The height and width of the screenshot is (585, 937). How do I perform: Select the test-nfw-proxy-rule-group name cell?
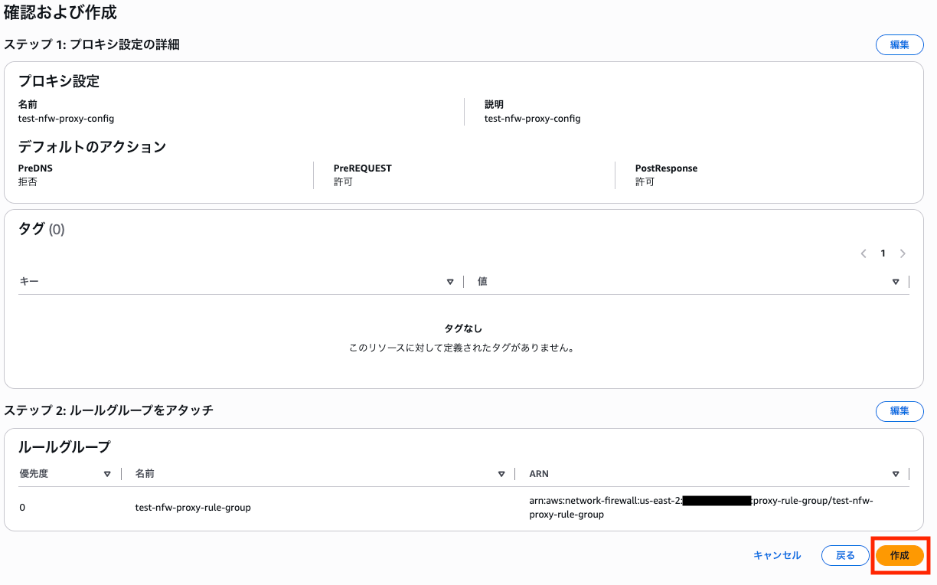193,507
